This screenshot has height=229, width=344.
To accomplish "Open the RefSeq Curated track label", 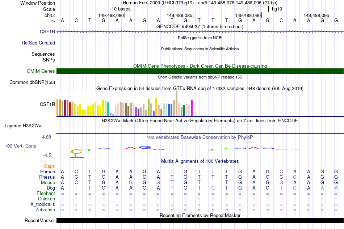I will click(38, 43).
